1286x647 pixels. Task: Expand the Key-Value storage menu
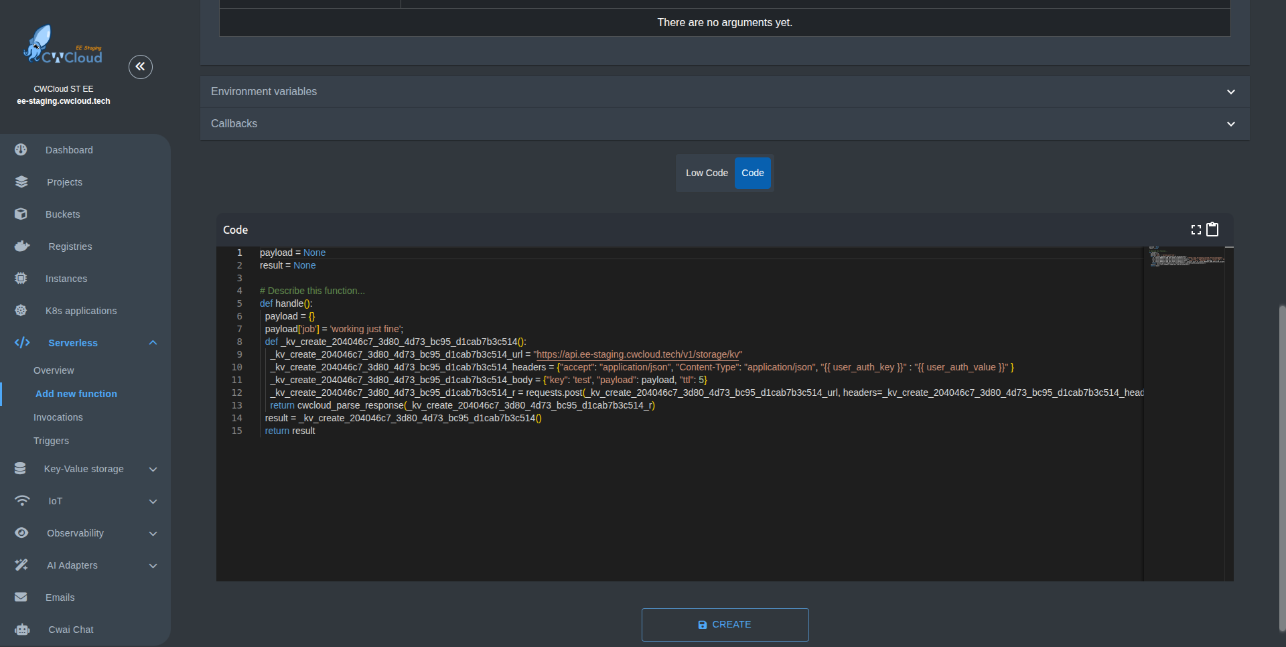click(85, 469)
